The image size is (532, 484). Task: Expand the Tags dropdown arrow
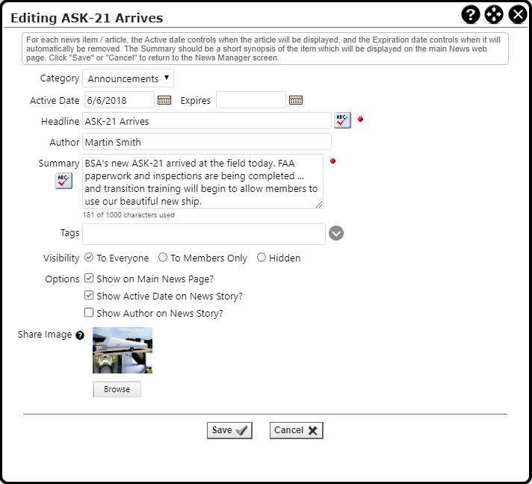tap(336, 234)
